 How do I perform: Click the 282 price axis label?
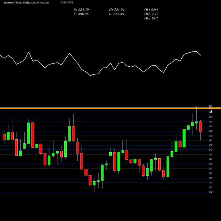tap(210, 141)
